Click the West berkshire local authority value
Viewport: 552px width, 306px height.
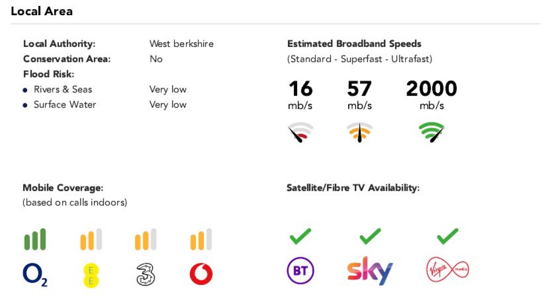click(x=181, y=44)
